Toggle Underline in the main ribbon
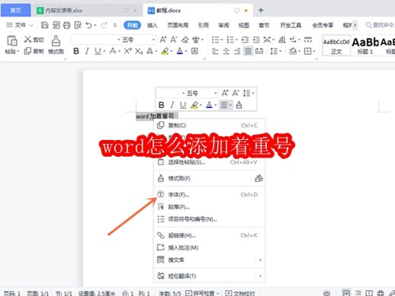 tap(98, 51)
